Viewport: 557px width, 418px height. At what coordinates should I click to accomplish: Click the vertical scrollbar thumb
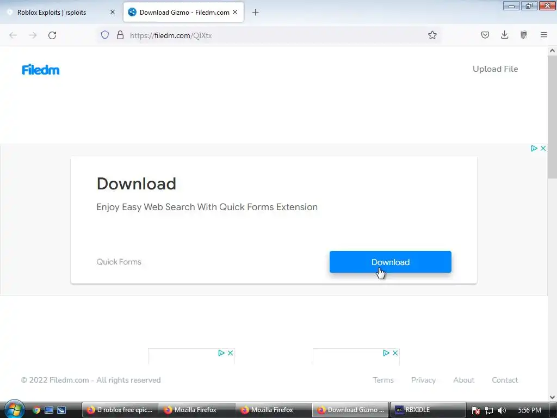click(x=552, y=118)
